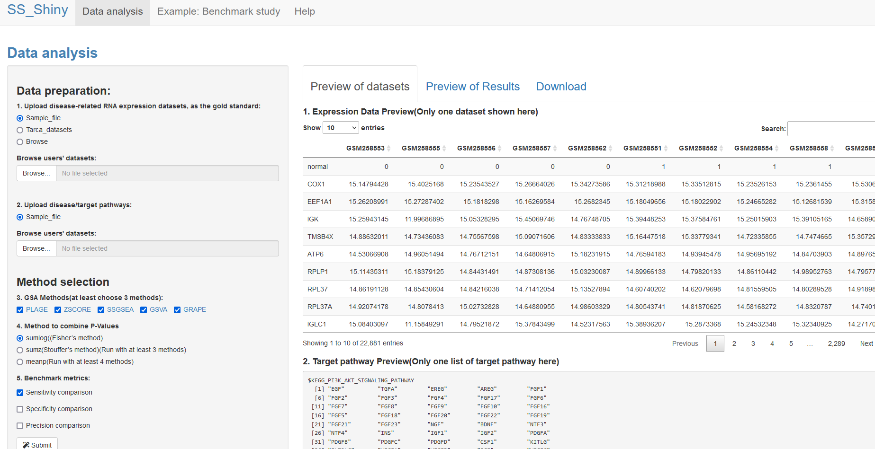
Task: Click Showing 1 to 10 entries info
Action: [x=353, y=343]
